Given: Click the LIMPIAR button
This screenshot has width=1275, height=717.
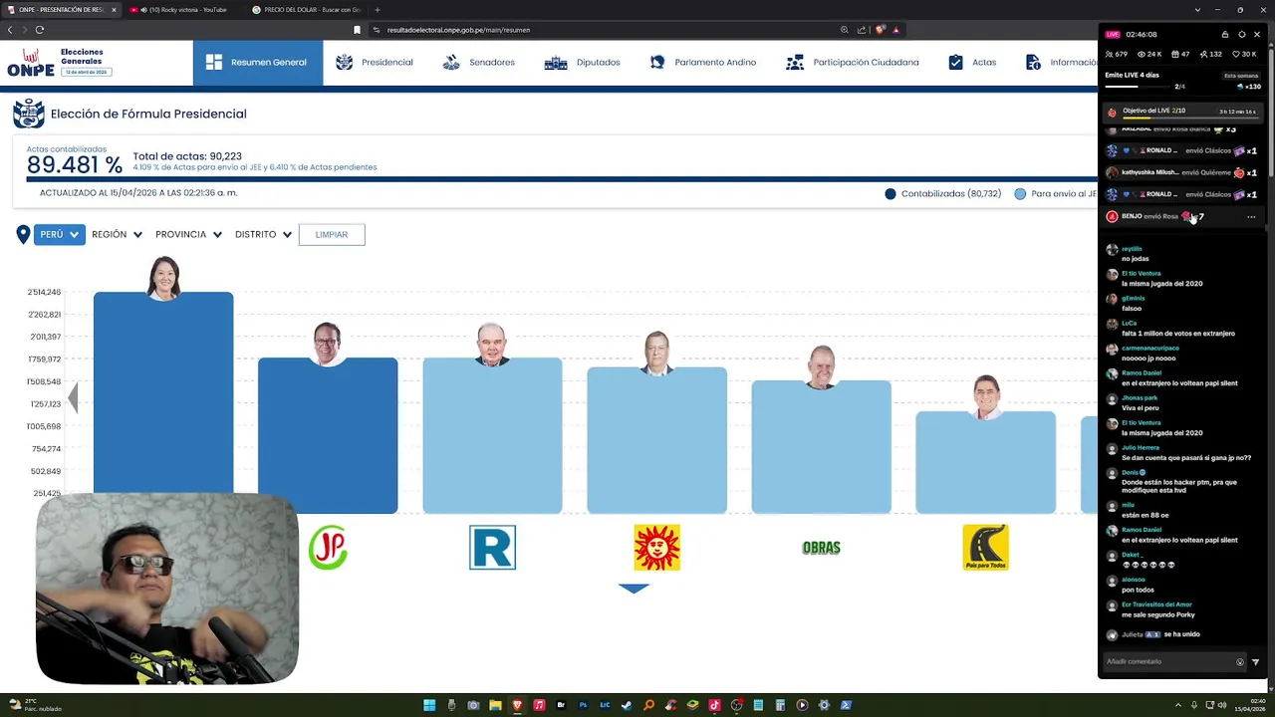Looking at the screenshot, I should [x=332, y=234].
